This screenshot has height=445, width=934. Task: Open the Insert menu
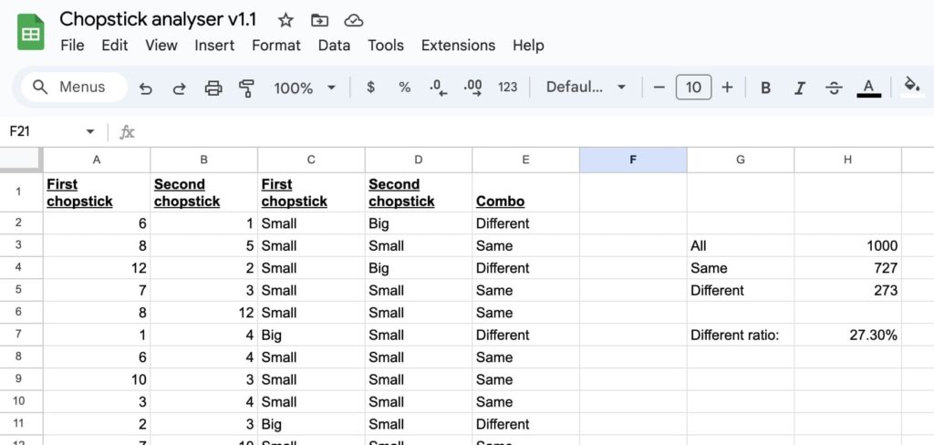213,46
